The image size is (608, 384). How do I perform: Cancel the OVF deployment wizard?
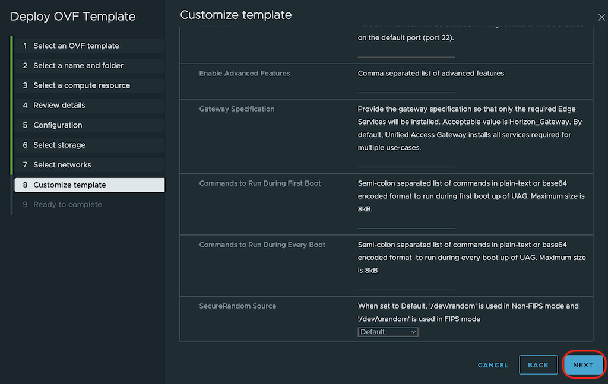[x=493, y=365]
